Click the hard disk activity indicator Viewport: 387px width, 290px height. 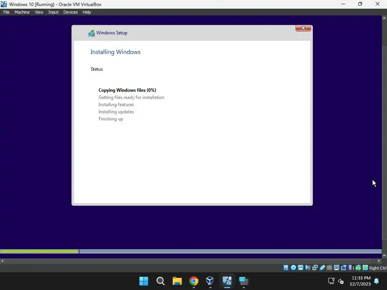pos(286,268)
